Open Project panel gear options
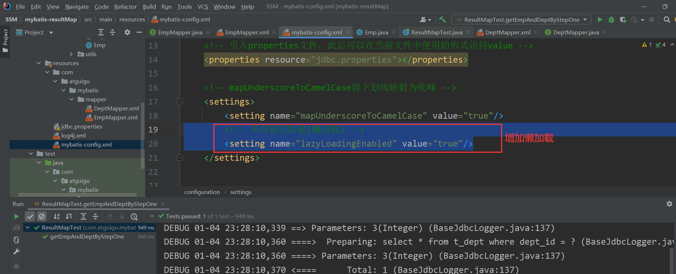This screenshot has height=274, width=676. (127, 32)
